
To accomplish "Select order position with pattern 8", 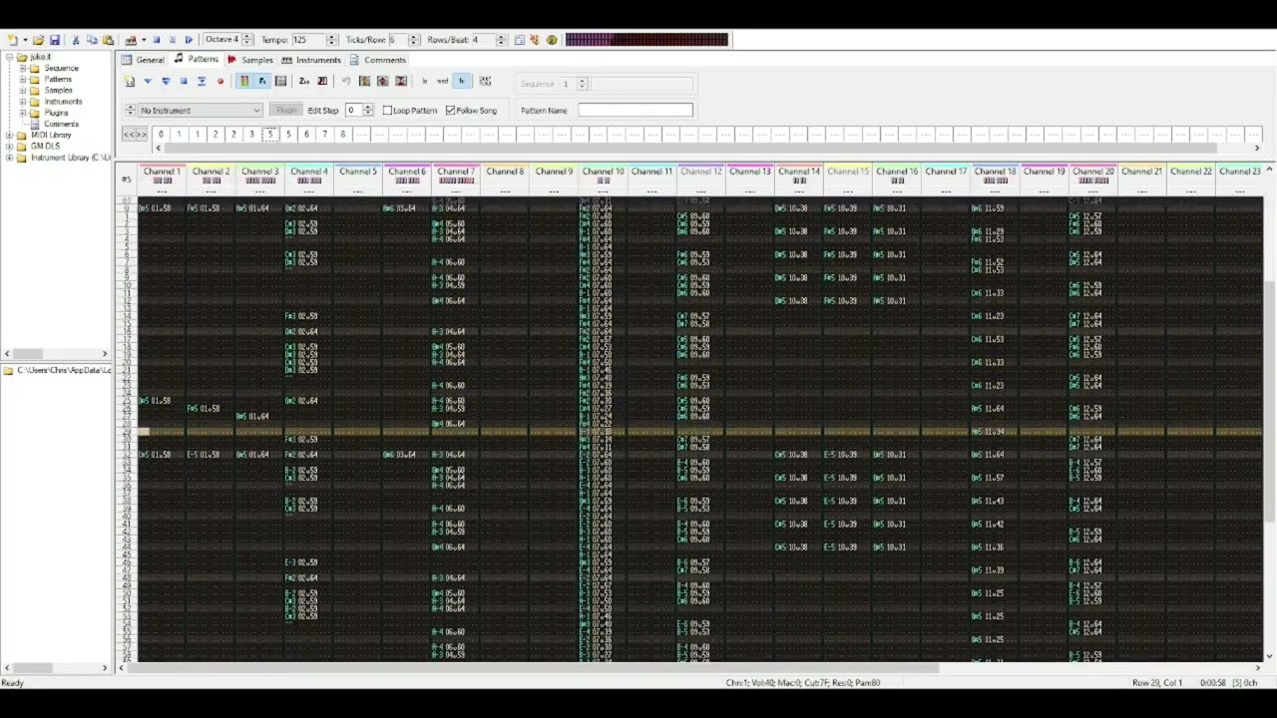I will (342, 134).
